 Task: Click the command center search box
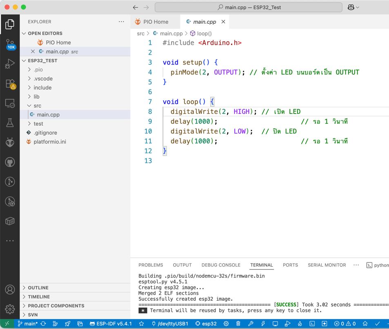point(248,7)
